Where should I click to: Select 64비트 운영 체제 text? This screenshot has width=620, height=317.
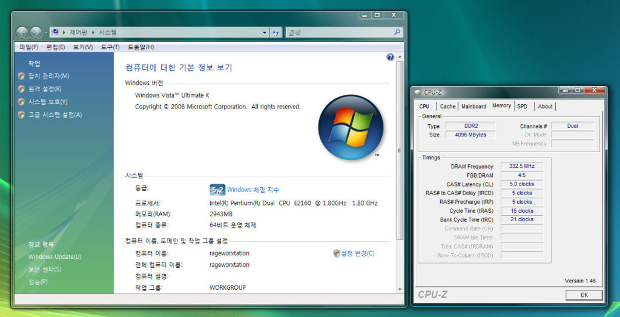[233, 225]
